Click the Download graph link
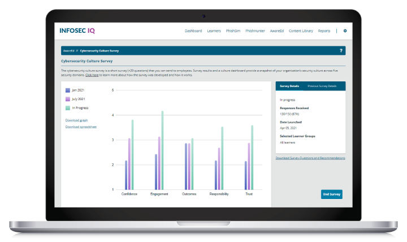Screen dimensions: 407x242 [x=77, y=120]
